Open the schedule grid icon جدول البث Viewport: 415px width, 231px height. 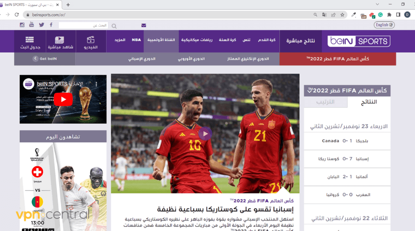(30, 43)
